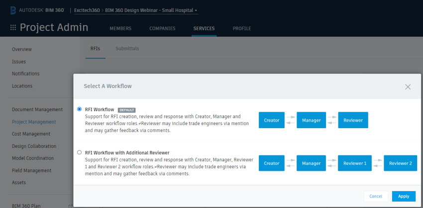Select Project Management service
Image resolution: width=423 pixels, height=208 pixels.
coord(34,122)
